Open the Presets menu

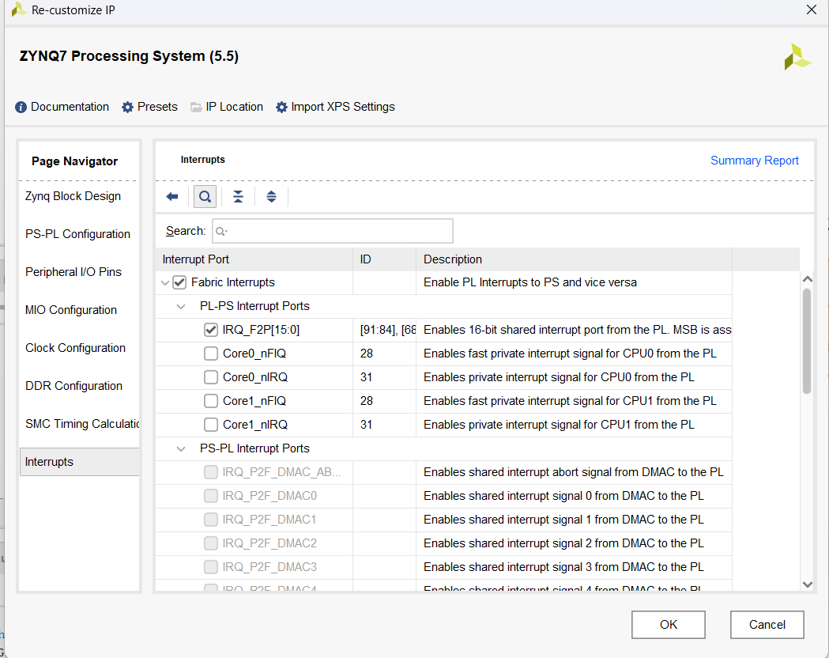coord(157,107)
